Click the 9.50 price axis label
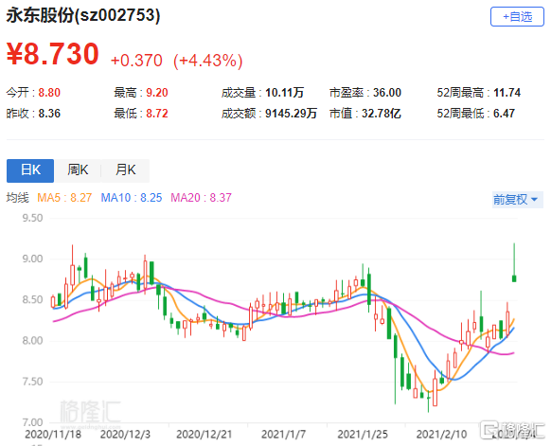551x446 pixels. pos(32,218)
